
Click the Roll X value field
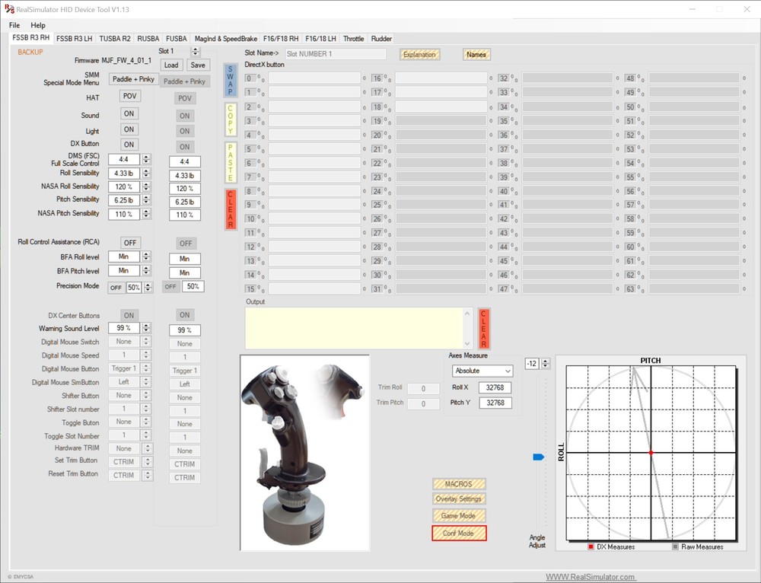495,387
